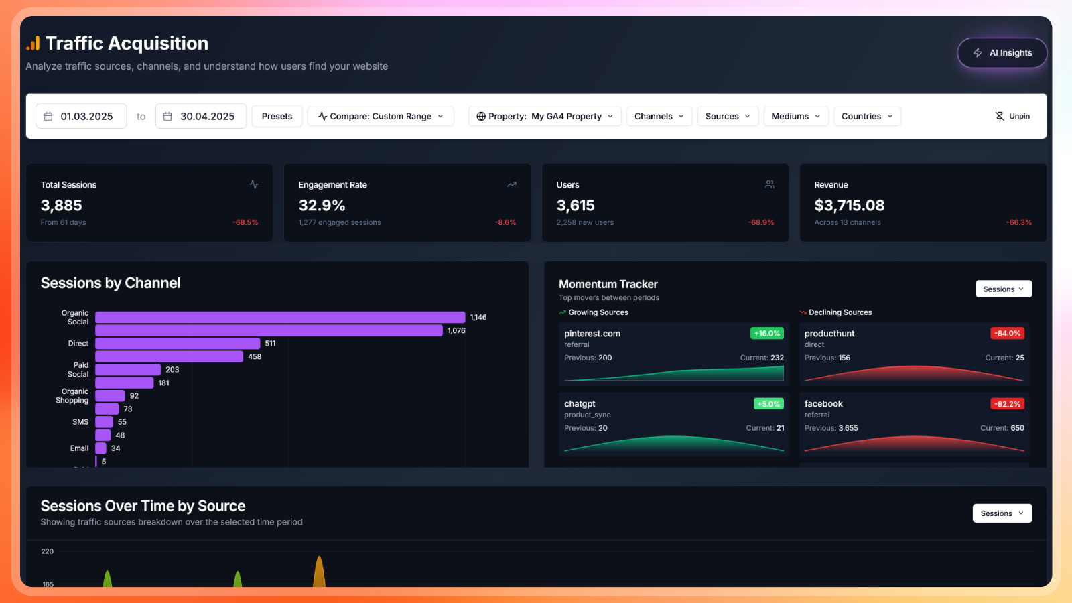Click the Unpin icon in filter bar
The width and height of the screenshot is (1072, 603).
1000,117
